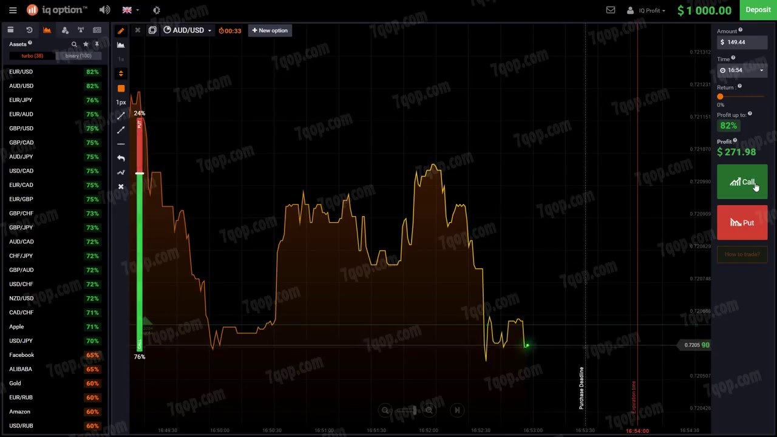Expand the IQ Profit account menu
The image size is (777, 437).
click(646, 10)
